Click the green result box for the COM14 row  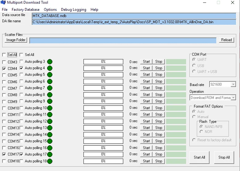[x=176, y=135]
